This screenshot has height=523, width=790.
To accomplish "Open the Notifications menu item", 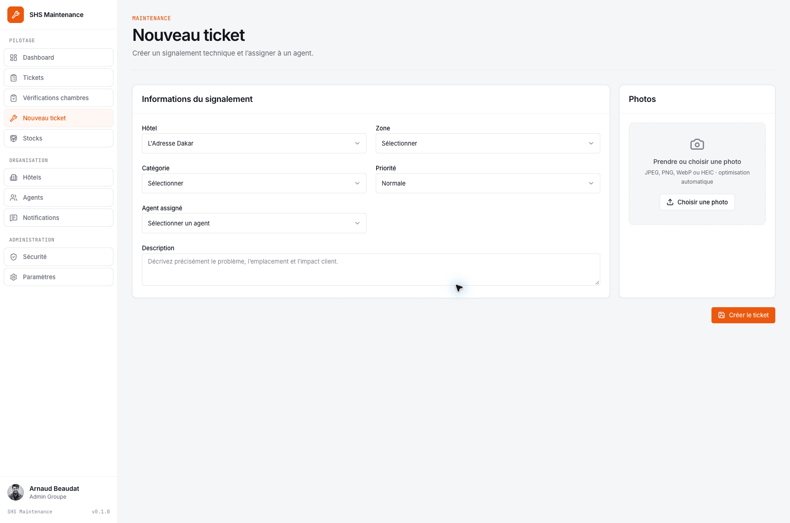I will 58,218.
